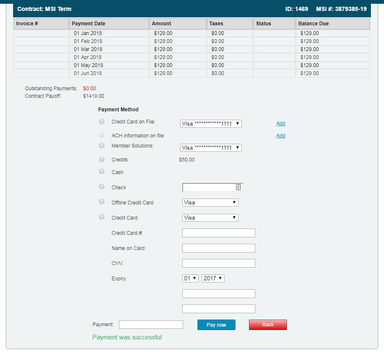Expand the Offline Credit Card type dropdown

pyautogui.click(x=210, y=203)
